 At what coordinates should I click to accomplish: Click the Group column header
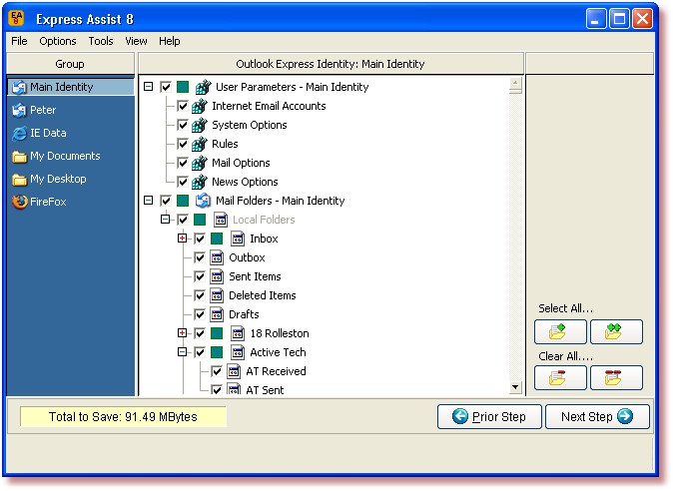coord(70,64)
